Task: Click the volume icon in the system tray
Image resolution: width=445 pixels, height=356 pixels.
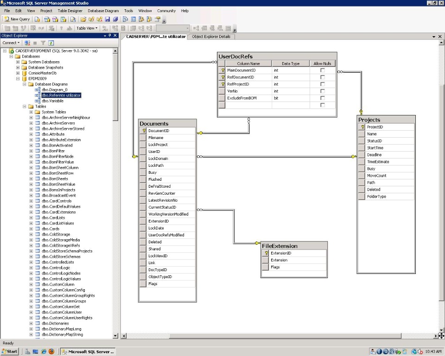Action: [x=420, y=351]
